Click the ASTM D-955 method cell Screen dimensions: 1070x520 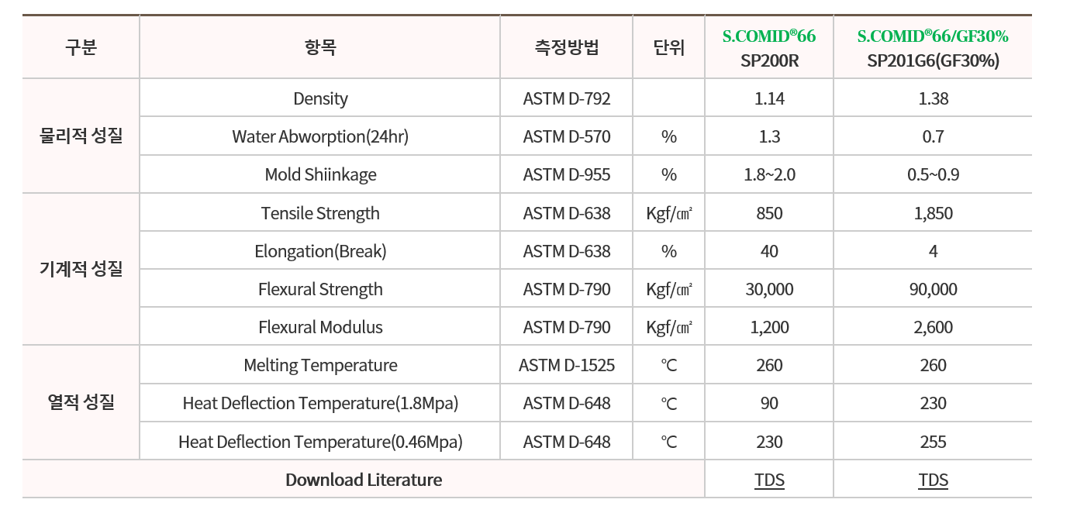[567, 175]
